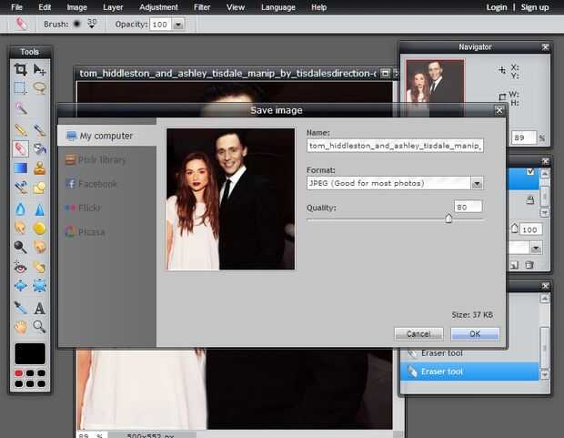
Task: Open the Layer menu
Action: pyautogui.click(x=113, y=7)
